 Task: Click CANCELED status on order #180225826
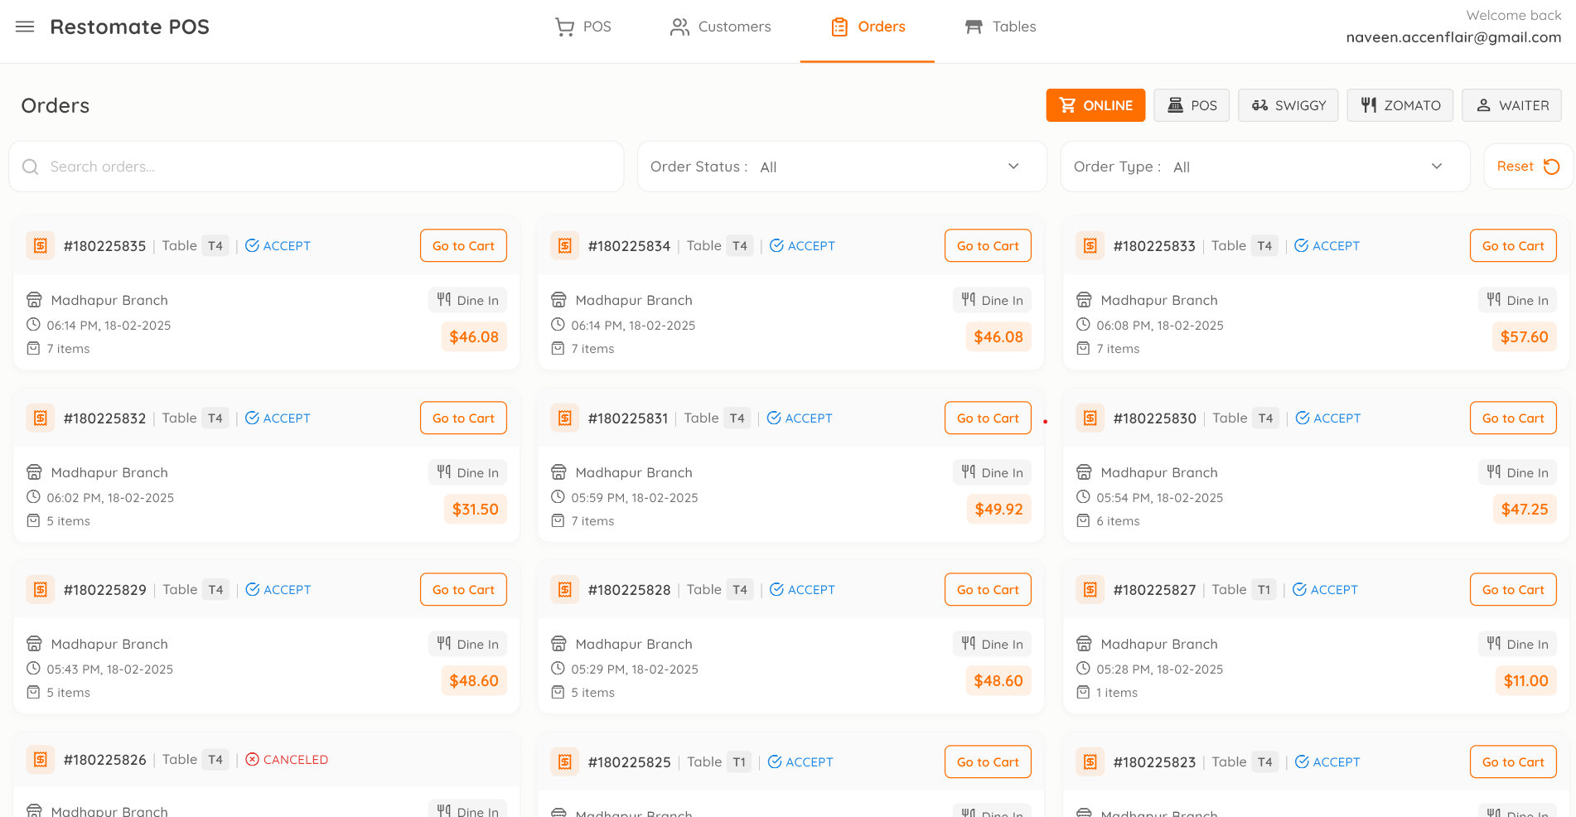(x=287, y=759)
